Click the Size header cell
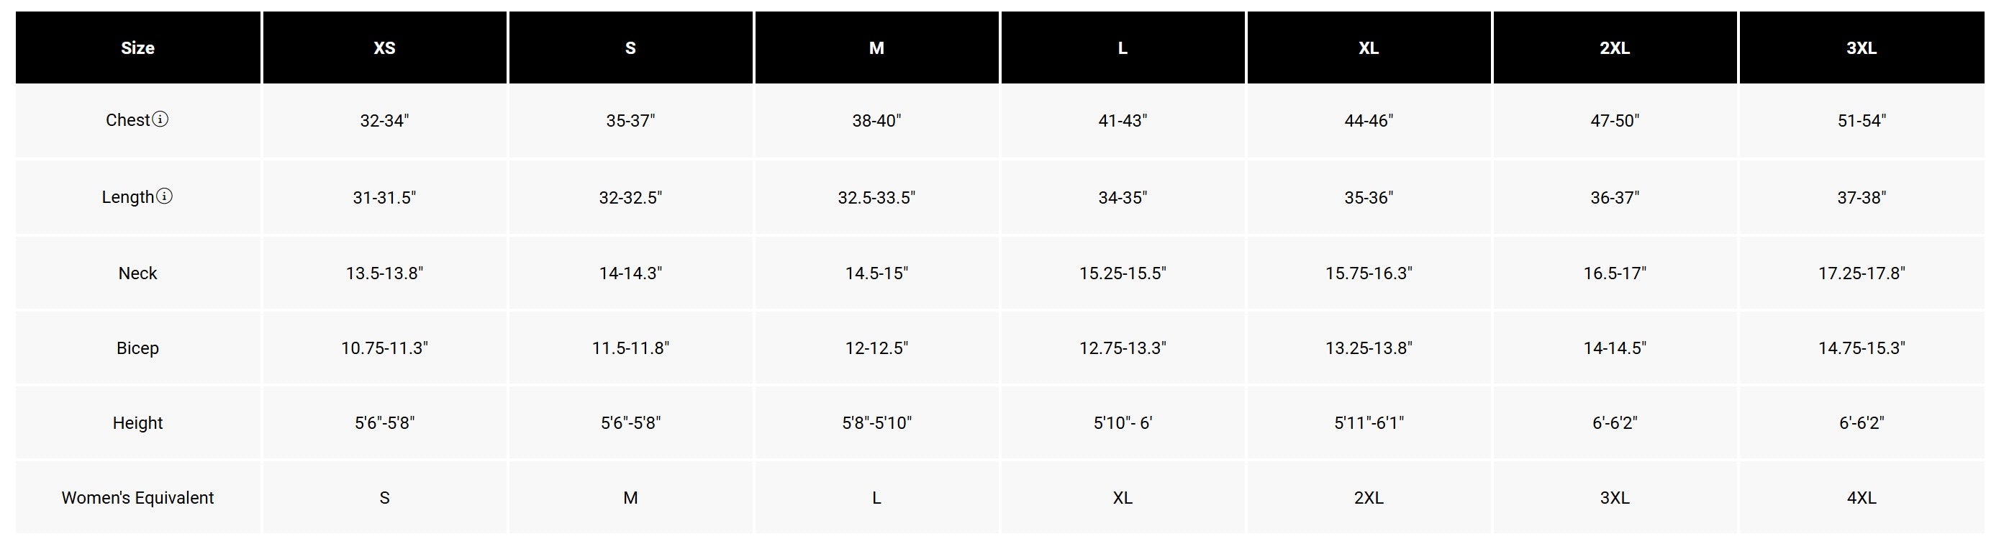 [x=137, y=47]
